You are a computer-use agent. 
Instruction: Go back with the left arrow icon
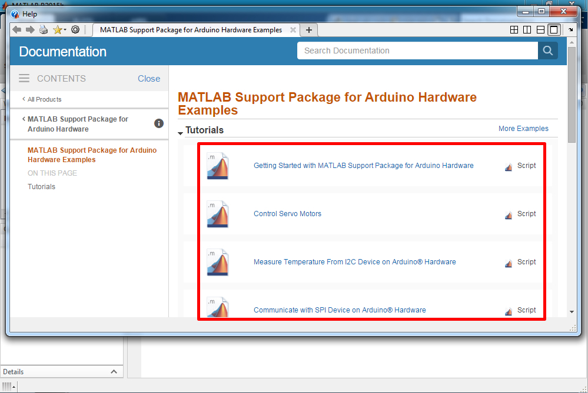pyautogui.click(x=16, y=29)
